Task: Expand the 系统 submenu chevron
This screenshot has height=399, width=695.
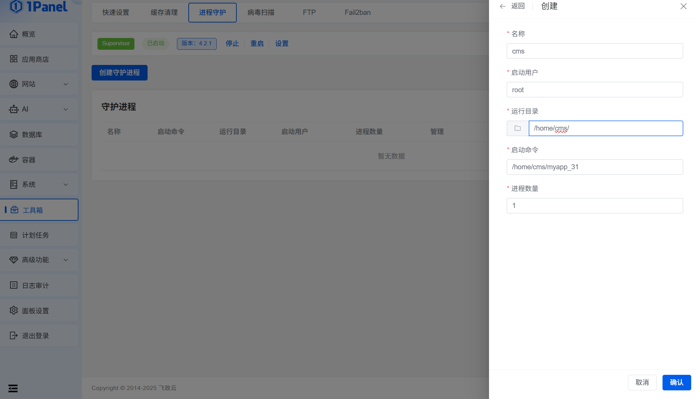Action: [x=66, y=184]
